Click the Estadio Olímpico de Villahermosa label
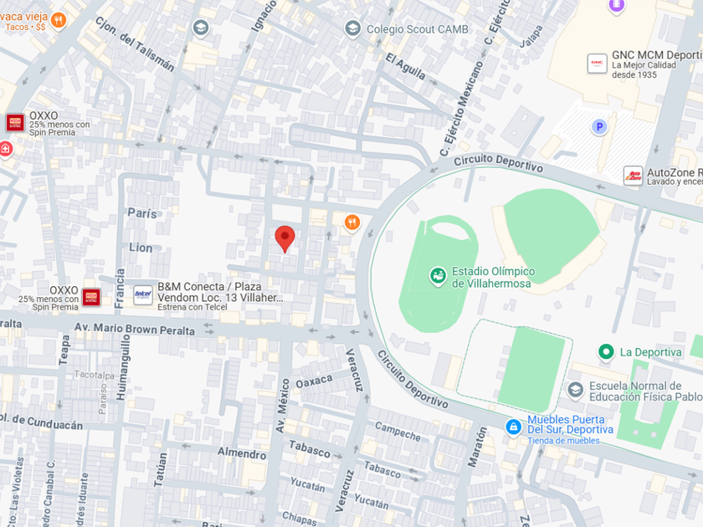 coord(493,278)
